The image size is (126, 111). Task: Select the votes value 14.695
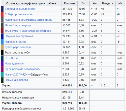click(66, 47)
